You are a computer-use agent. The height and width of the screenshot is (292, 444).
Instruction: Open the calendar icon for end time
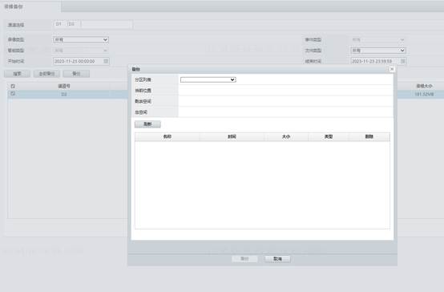402,61
